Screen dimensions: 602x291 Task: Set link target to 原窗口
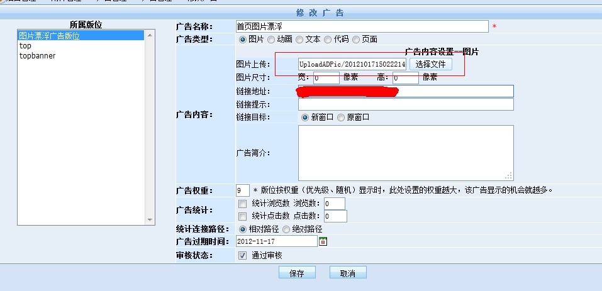tap(341, 118)
